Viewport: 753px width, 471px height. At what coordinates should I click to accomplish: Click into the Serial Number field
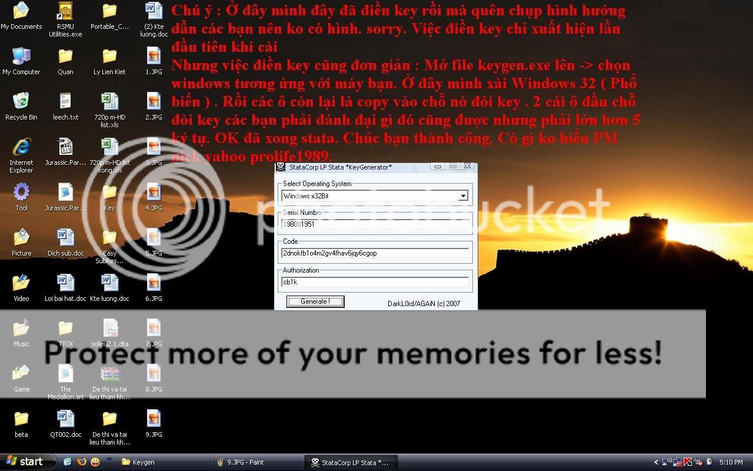coord(375,224)
